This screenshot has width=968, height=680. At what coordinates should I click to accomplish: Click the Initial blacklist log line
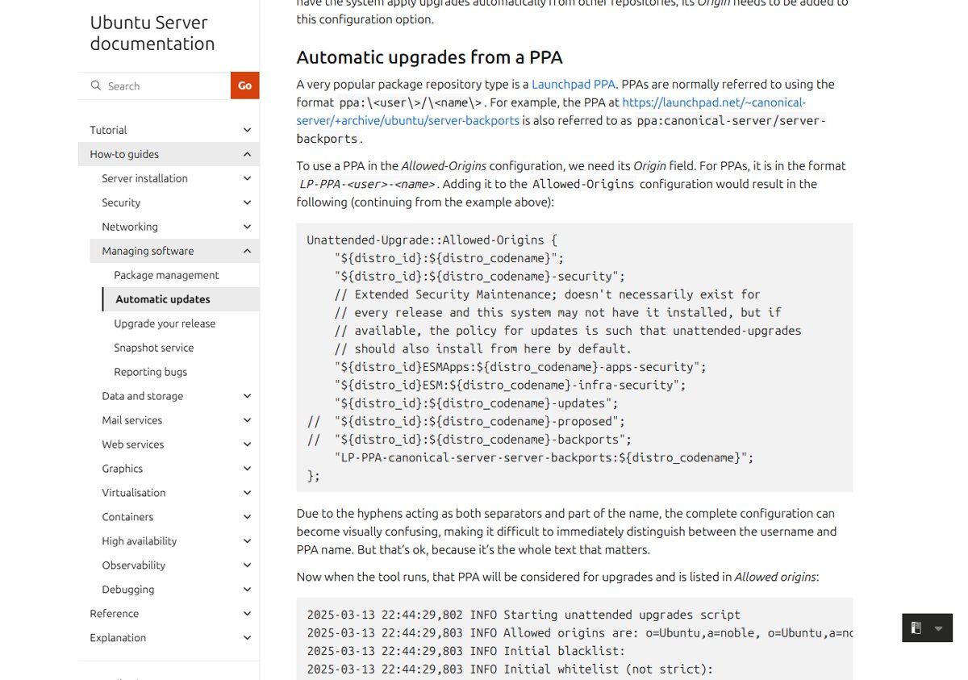coord(466,651)
